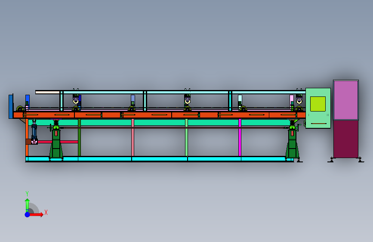
Task: Select the brown shaft connecting the two pedestals
Action: [x=174, y=128]
